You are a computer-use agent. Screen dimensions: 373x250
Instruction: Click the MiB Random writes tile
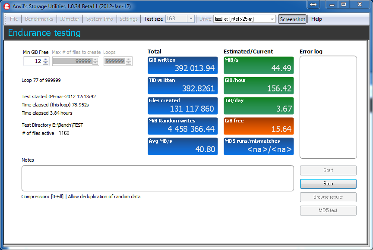(x=183, y=126)
